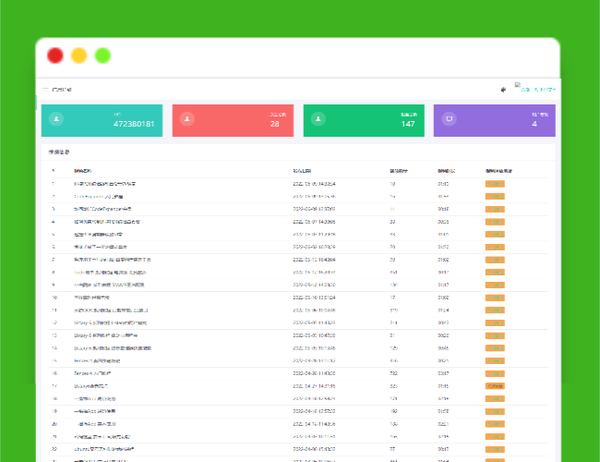Open the green card showing 147
Image resolution: width=600 pixels, height=462 pixels.
coord(364,120)
